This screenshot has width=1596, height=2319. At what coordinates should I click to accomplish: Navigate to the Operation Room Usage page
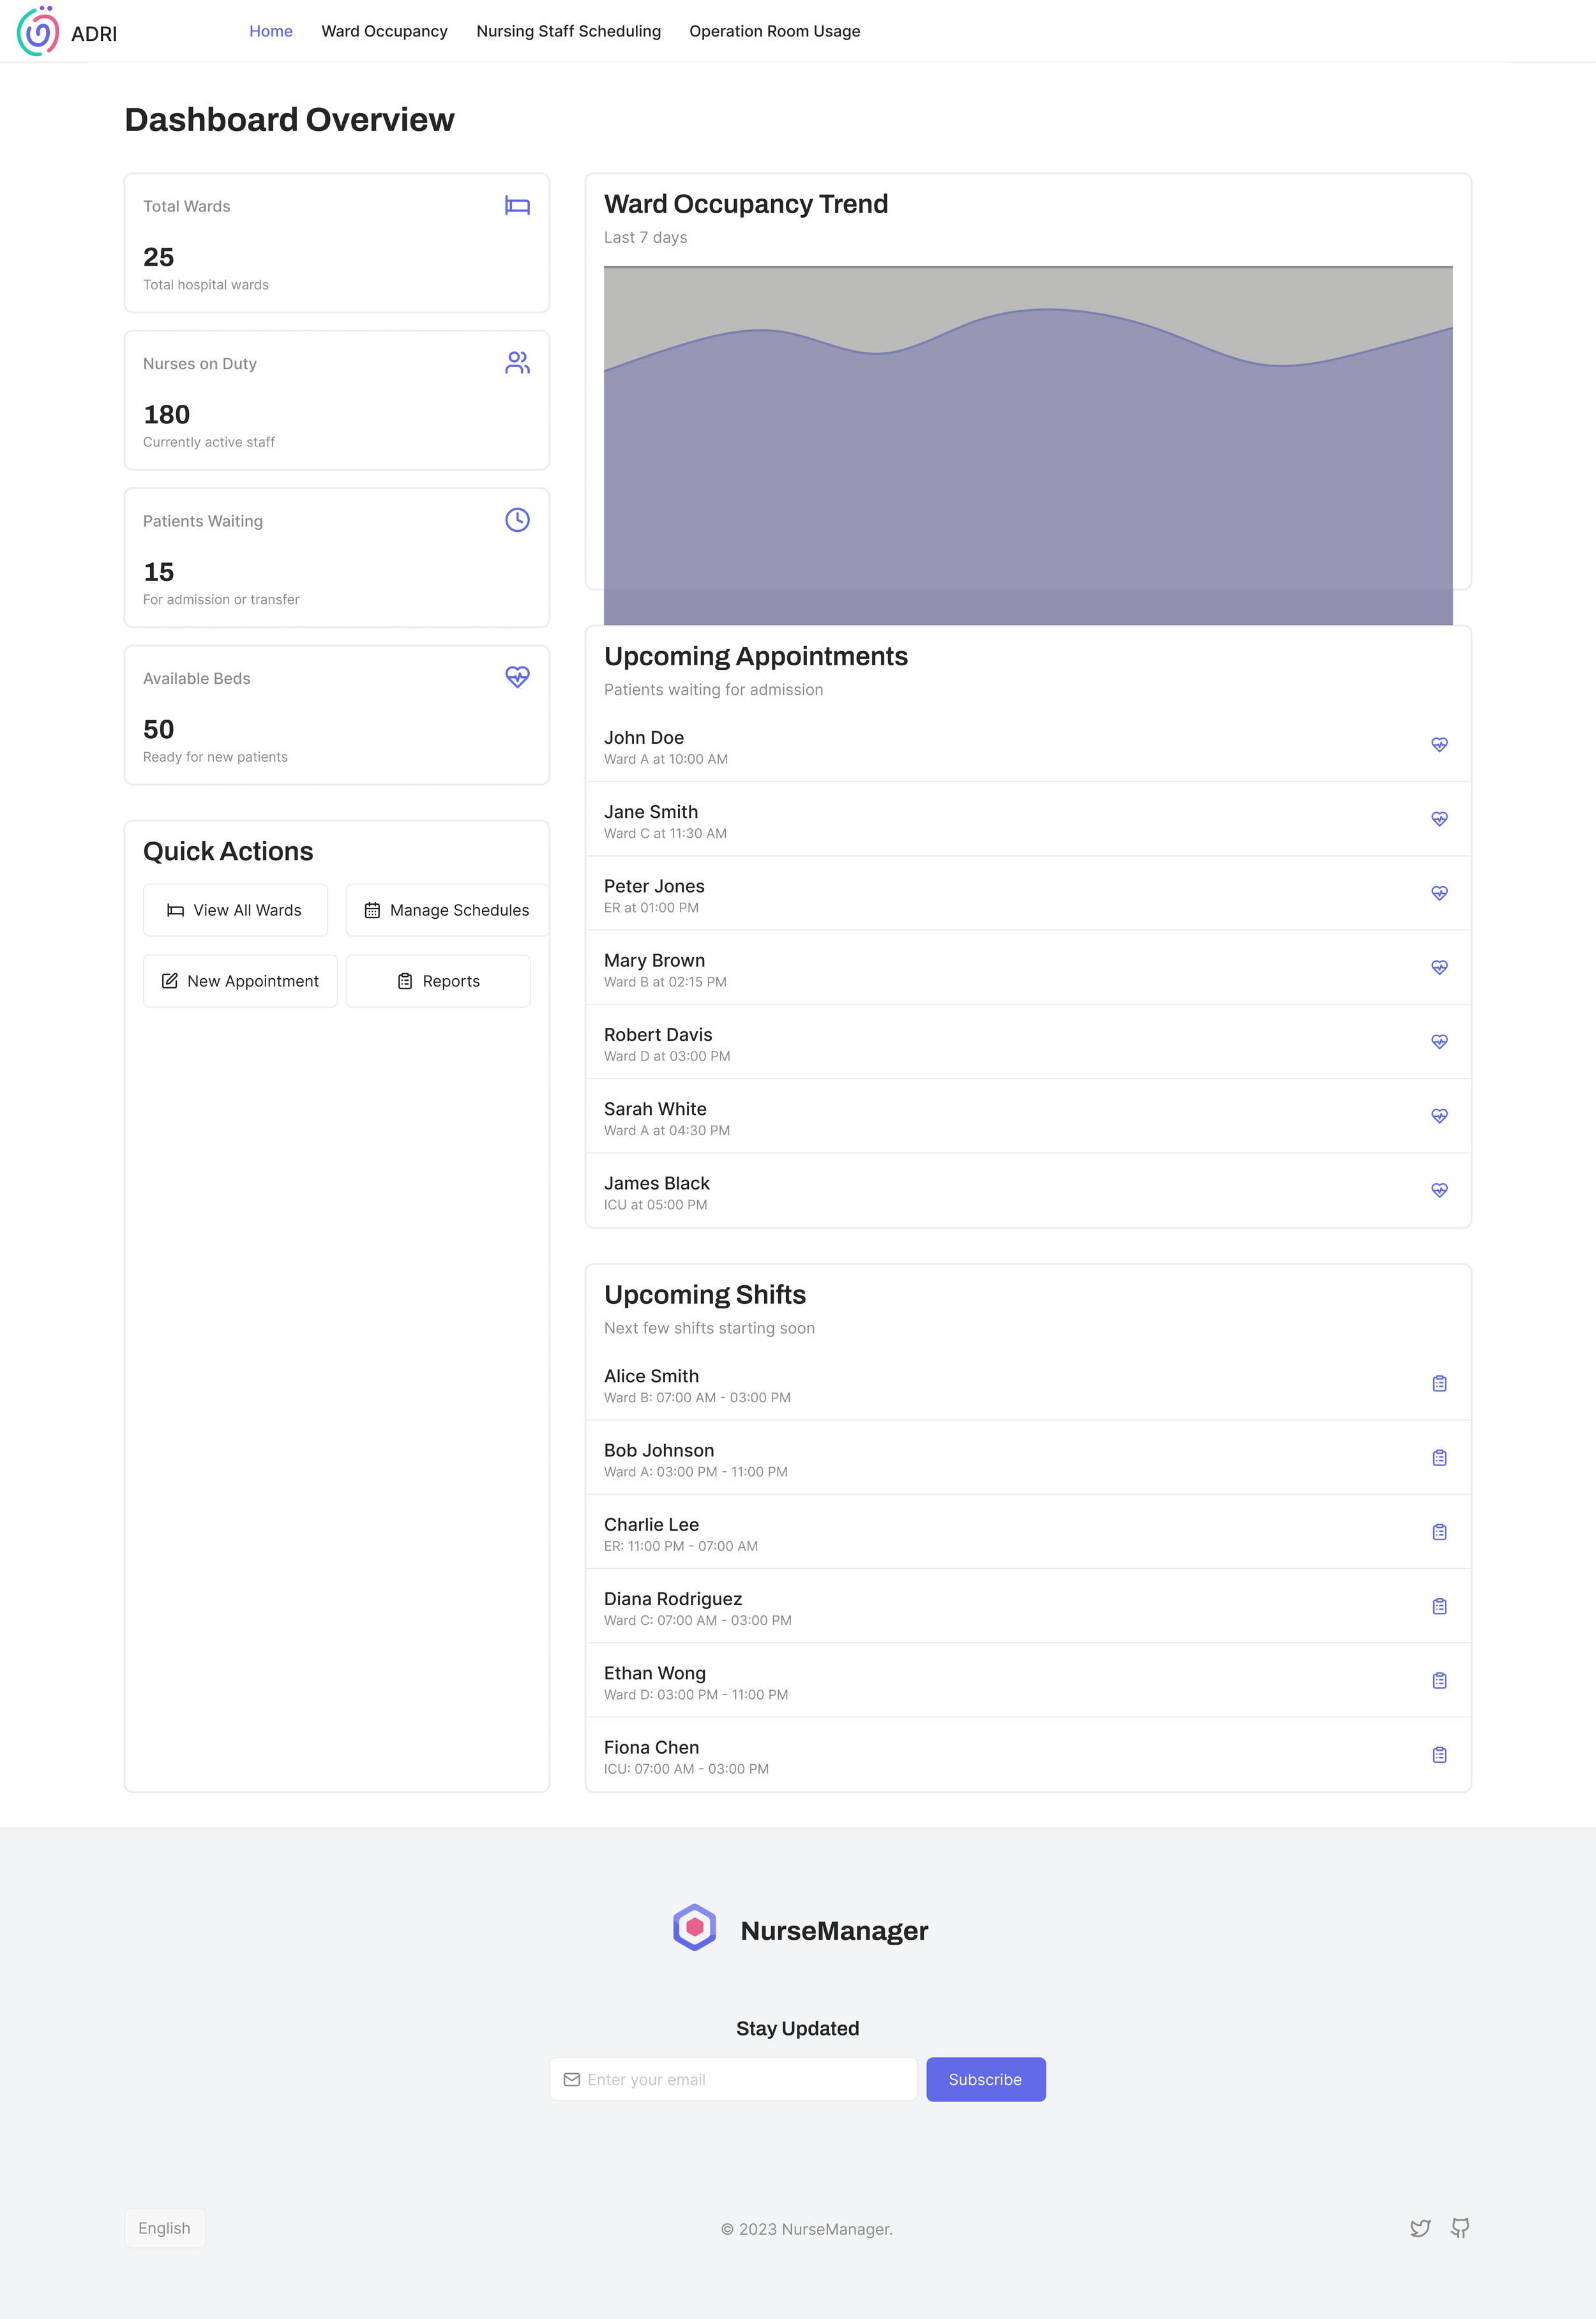pos(774,31)
